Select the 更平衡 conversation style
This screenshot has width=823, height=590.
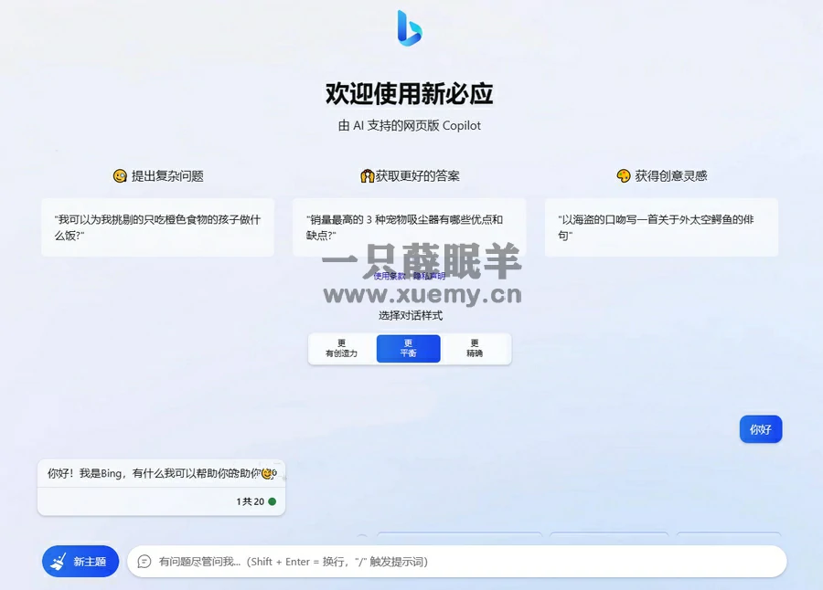pos(409,348)
